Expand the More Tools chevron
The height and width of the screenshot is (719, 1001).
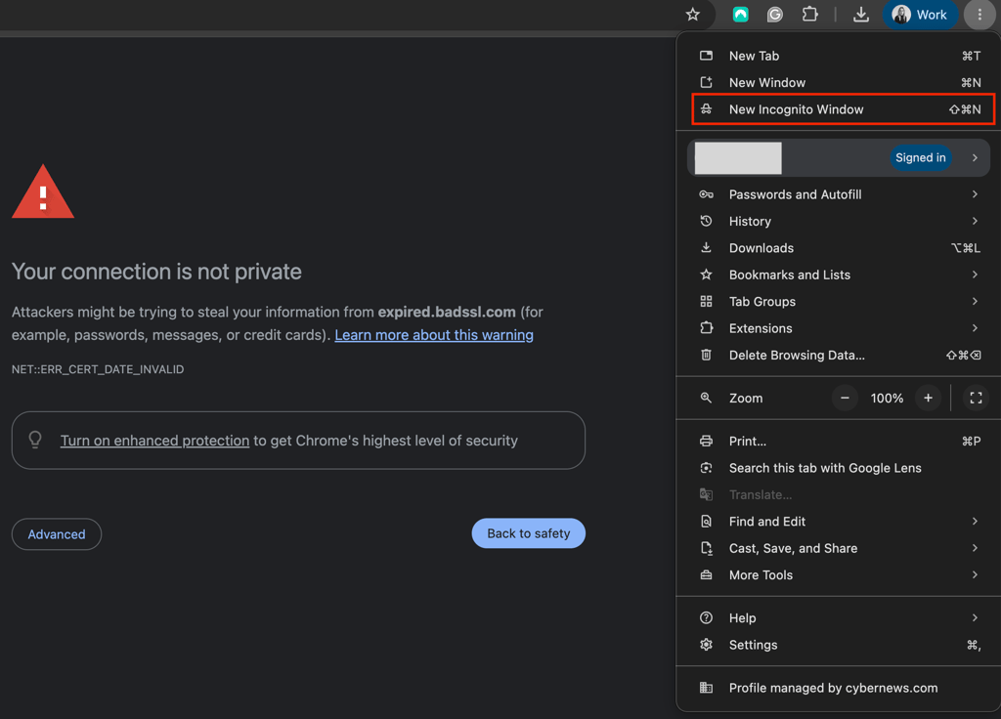coord(975,575)
